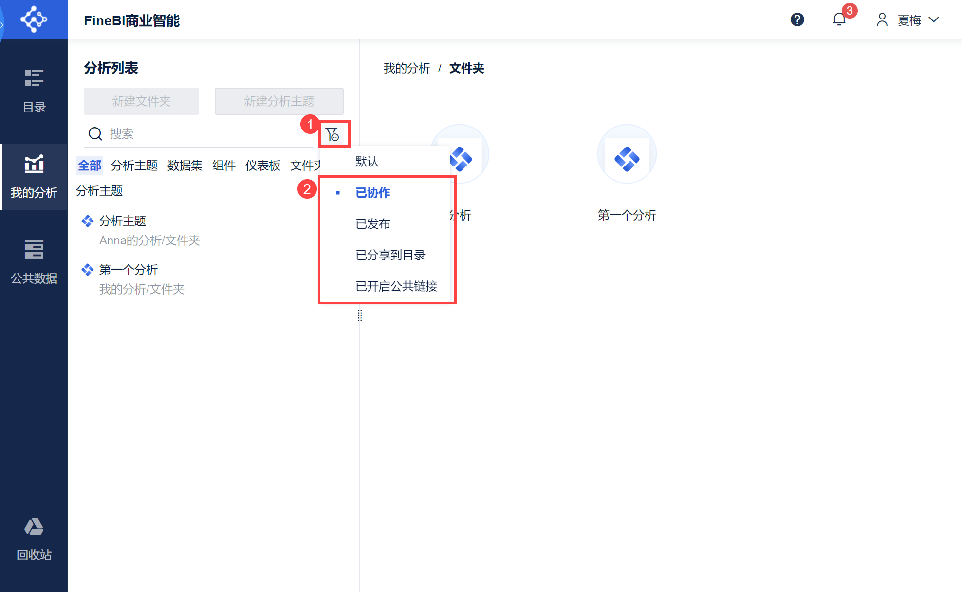Viewport: 962px width, 592px height.
Task: Open the 回收站 recycle bin
Action: click(x=34, y=538)
